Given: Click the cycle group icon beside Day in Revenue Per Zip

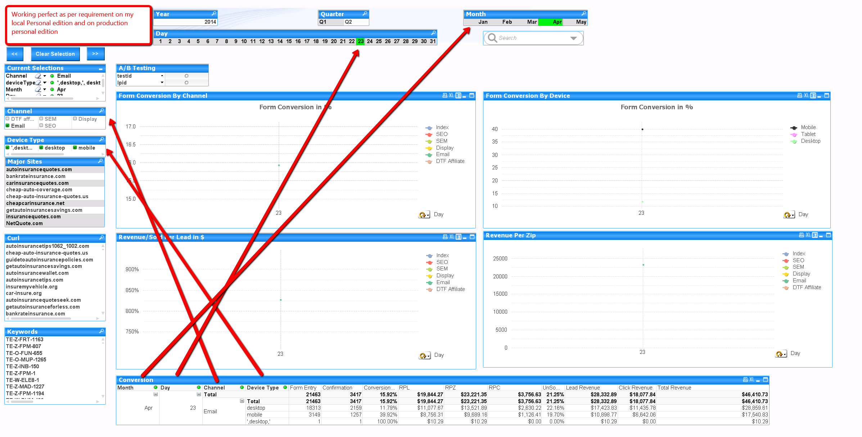Looking at the screenshot, I should point(780,354).
